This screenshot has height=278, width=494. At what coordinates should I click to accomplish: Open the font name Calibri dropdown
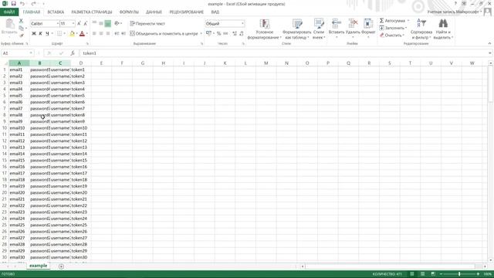[x=57, y=24]
